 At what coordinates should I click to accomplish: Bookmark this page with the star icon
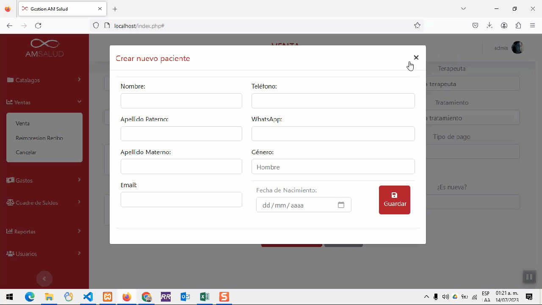click(418, 26)
